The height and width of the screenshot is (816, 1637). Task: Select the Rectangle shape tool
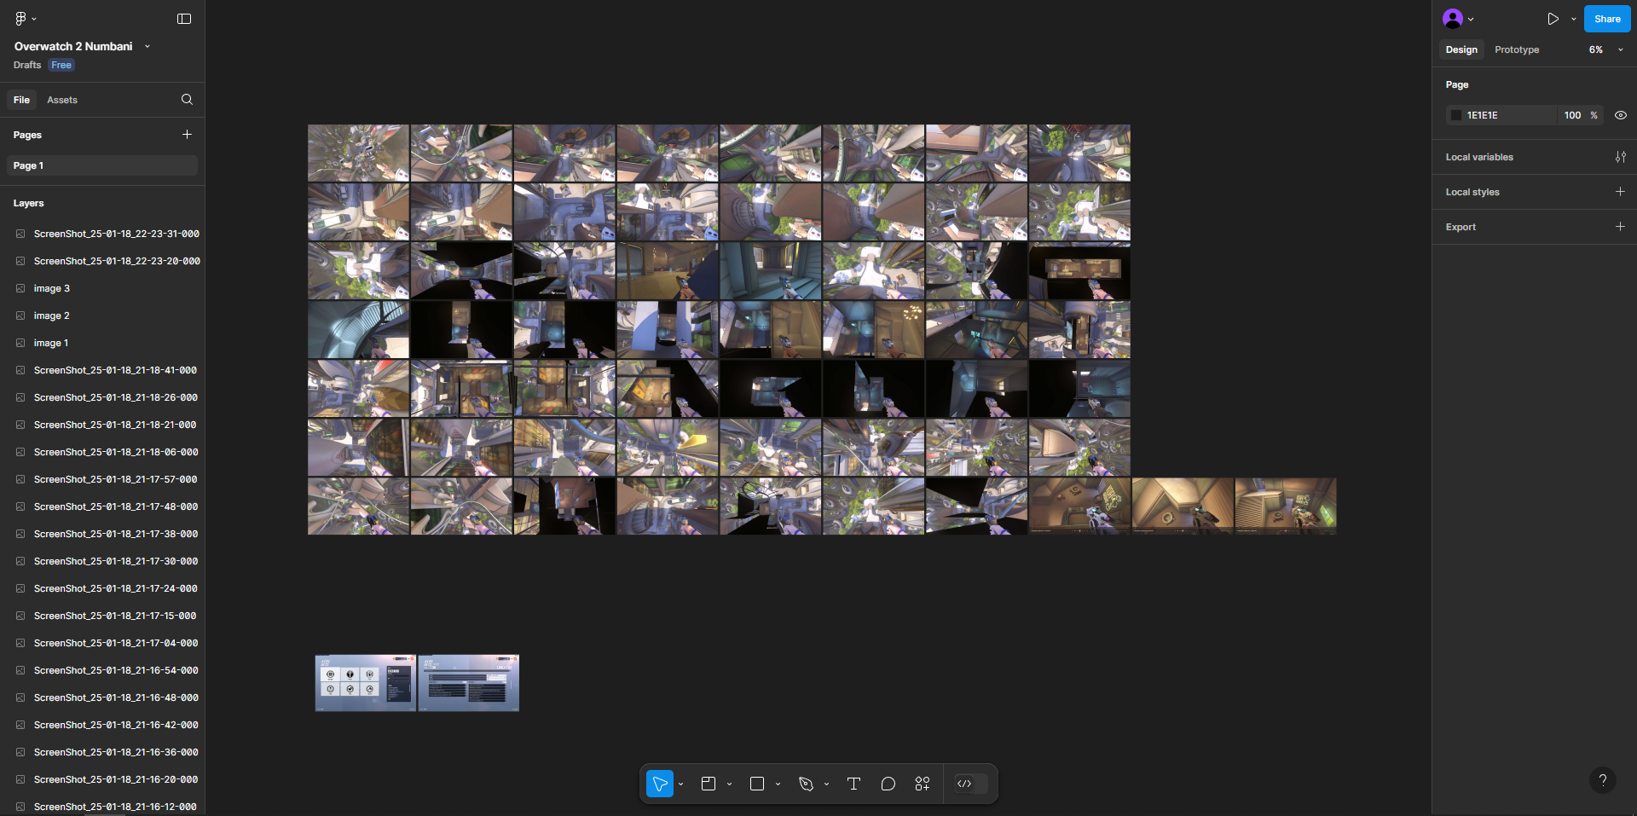pyautogui.click(x=757, y=784)
